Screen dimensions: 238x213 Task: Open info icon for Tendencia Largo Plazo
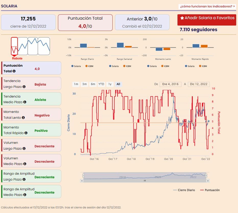[24, 87]
